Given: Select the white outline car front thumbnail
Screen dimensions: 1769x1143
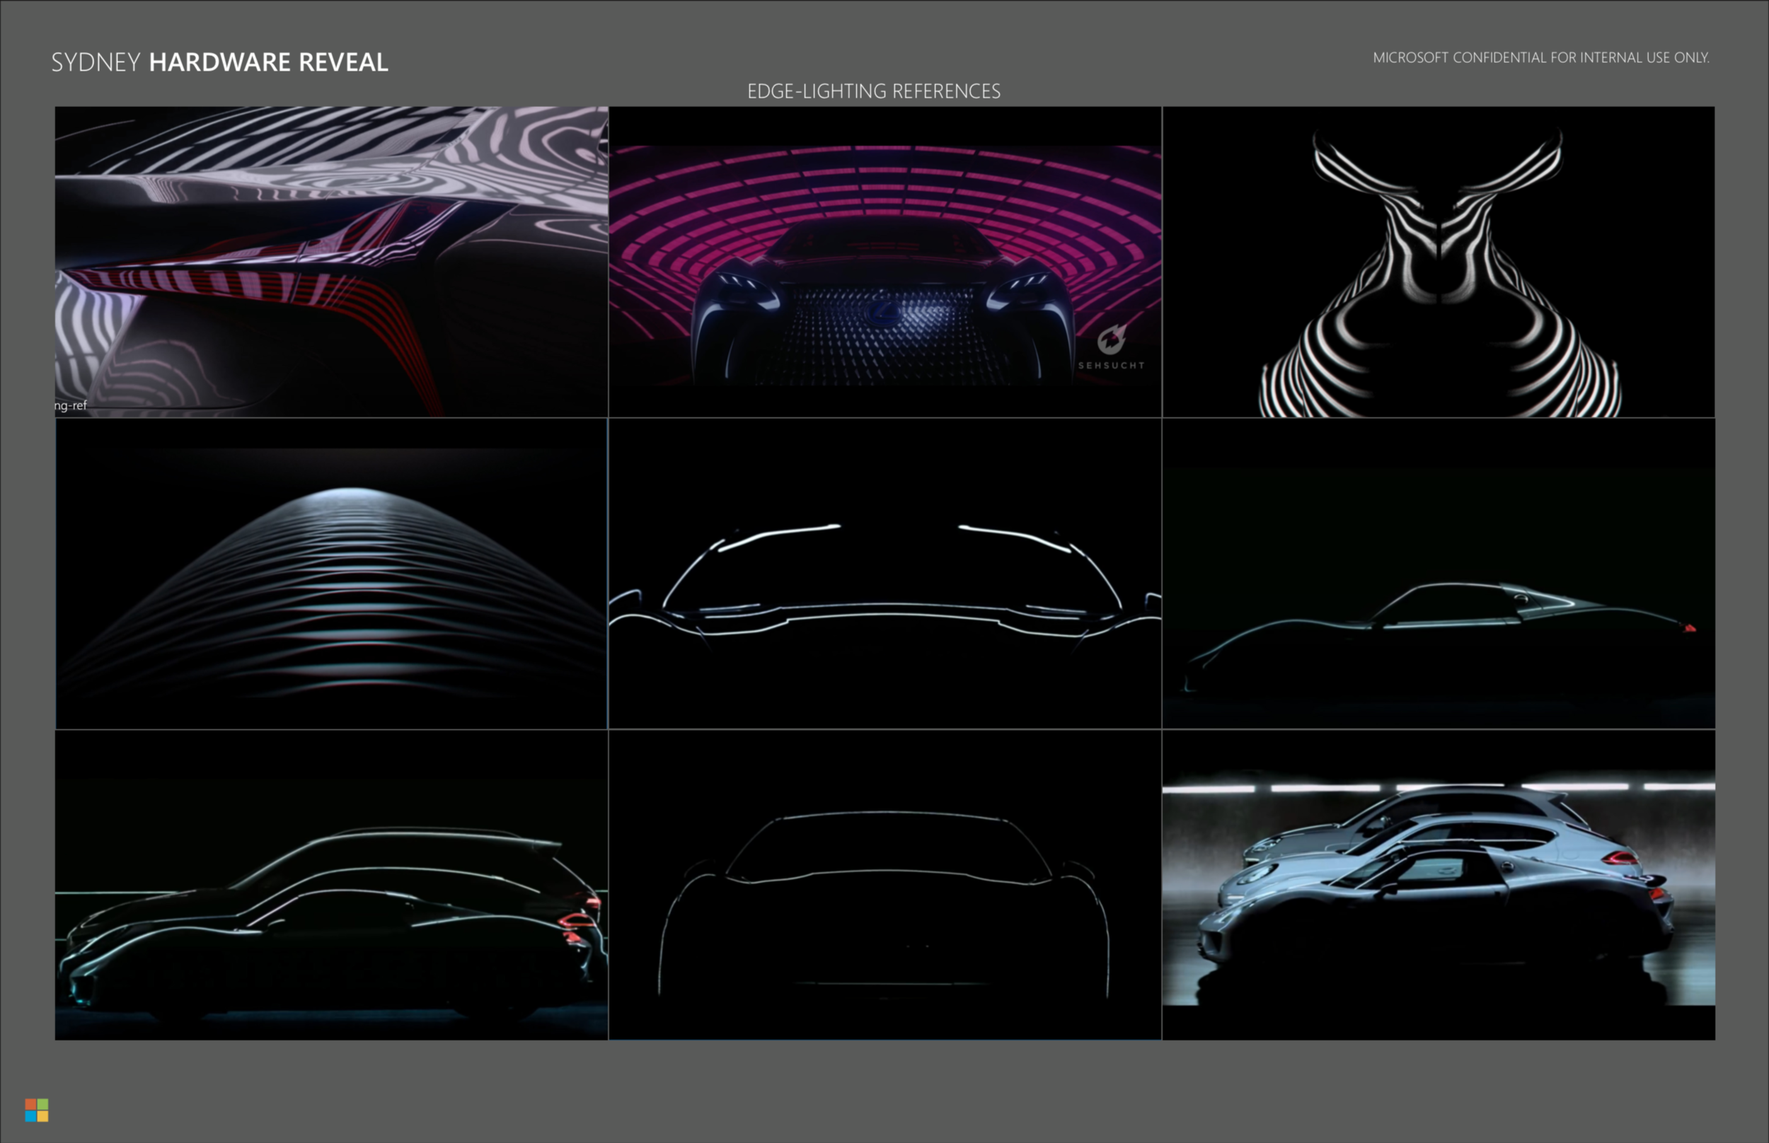Looking at the screenshot, I should (x=885, y=573).
